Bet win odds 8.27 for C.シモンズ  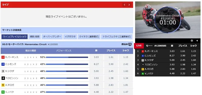click(x=96, y=64)
